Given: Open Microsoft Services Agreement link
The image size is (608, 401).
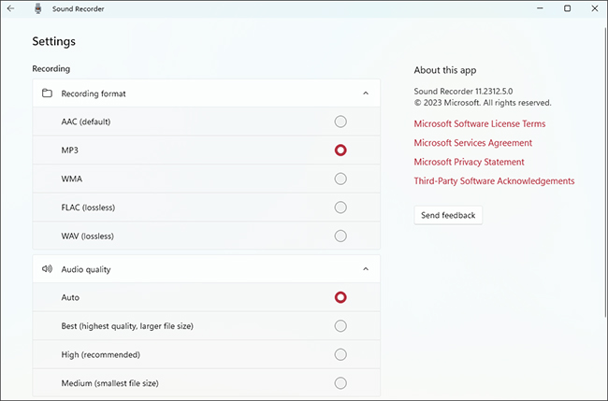Looking at the screenshot, I should [x=472, y=143].
